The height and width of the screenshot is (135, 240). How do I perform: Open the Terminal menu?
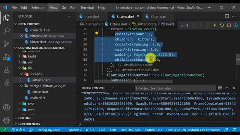click(87, 7)
